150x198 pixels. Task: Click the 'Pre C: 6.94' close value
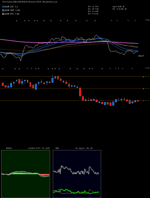[x=93, y=14]
